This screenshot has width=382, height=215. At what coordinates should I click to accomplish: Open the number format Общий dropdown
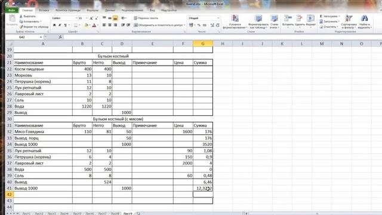218,18
